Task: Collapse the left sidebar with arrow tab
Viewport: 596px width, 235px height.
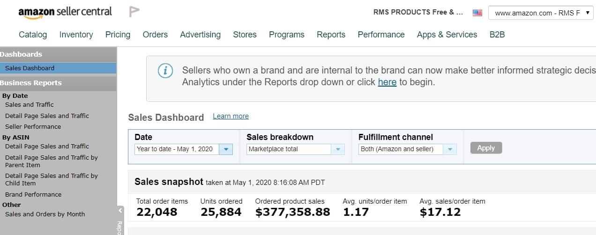Action: pyautogui.click(x=120, y=211)
